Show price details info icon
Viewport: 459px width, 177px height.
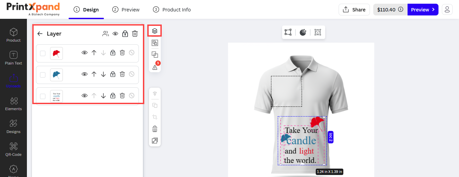(400, 10)
